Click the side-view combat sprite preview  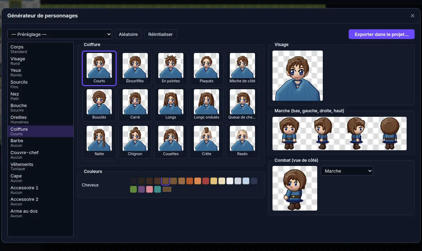pos(295,188)
